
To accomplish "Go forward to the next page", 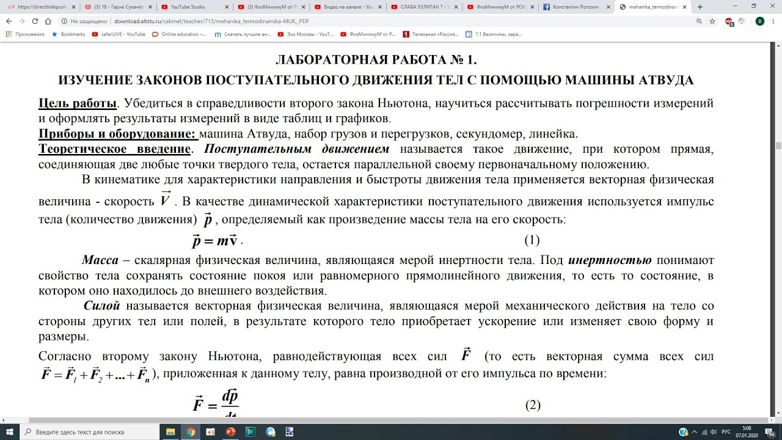I will (23, 21).
